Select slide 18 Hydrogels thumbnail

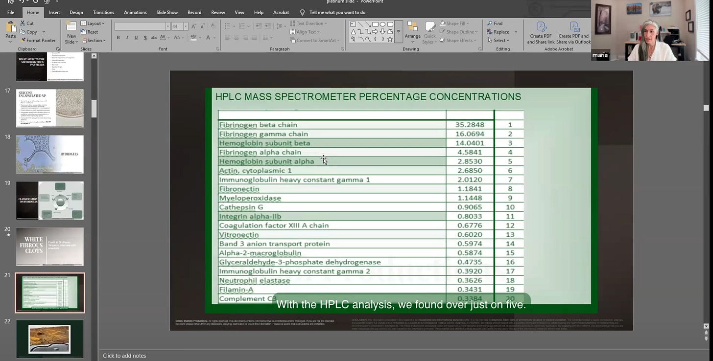(x=50, y=155)
